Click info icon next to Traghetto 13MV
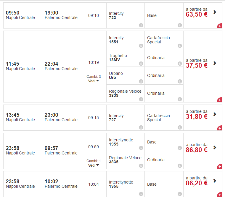Image resolution: width=225 pixels, height=199 pixels. pyautogui.click(x=141, y=64)
